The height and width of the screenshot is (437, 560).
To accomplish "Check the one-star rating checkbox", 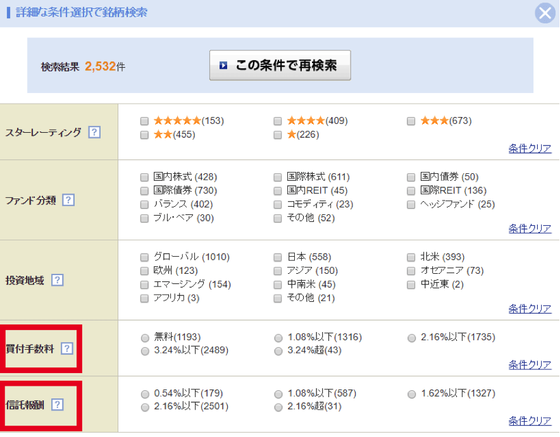I will tap(278, 135).
